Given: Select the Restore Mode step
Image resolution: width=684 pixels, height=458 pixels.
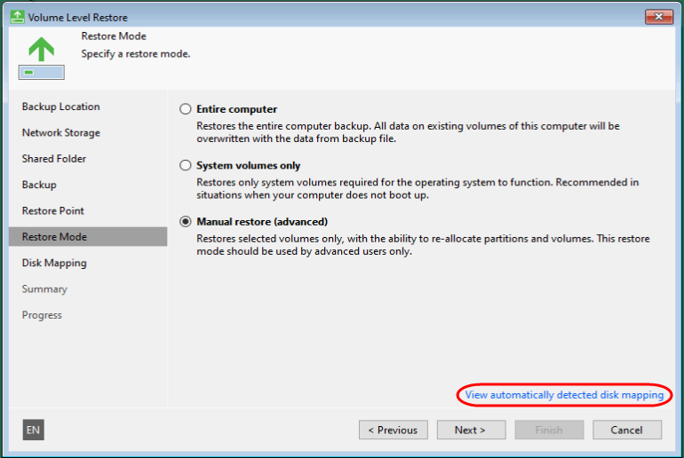Looking at the screenshot, I should click(88, 237).
